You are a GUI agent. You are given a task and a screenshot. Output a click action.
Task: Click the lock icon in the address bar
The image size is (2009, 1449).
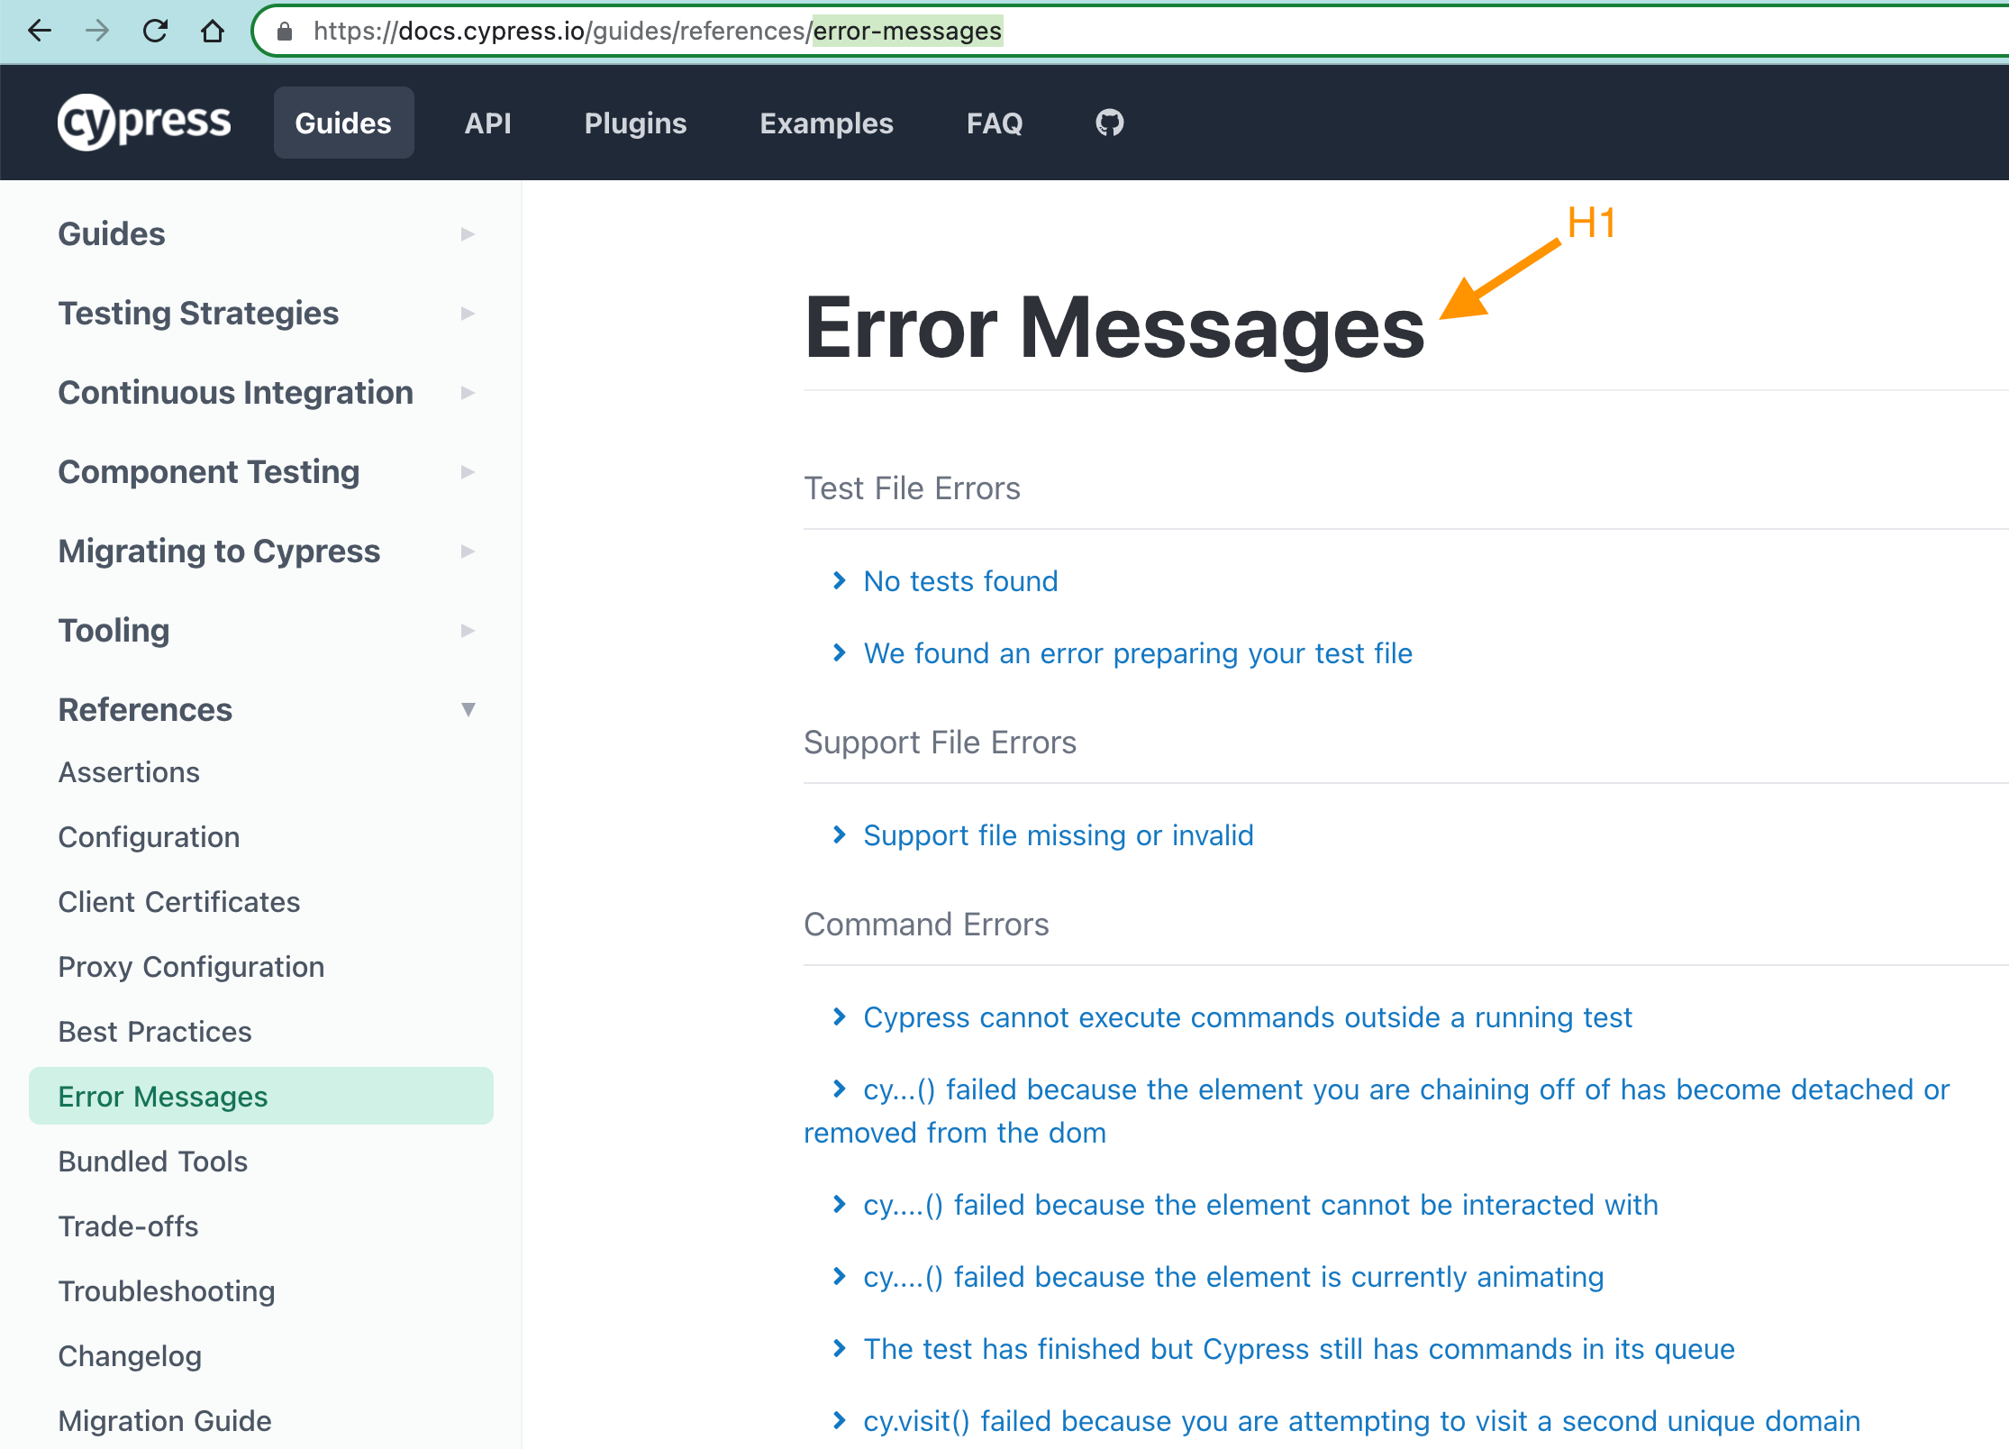[285, 32]
